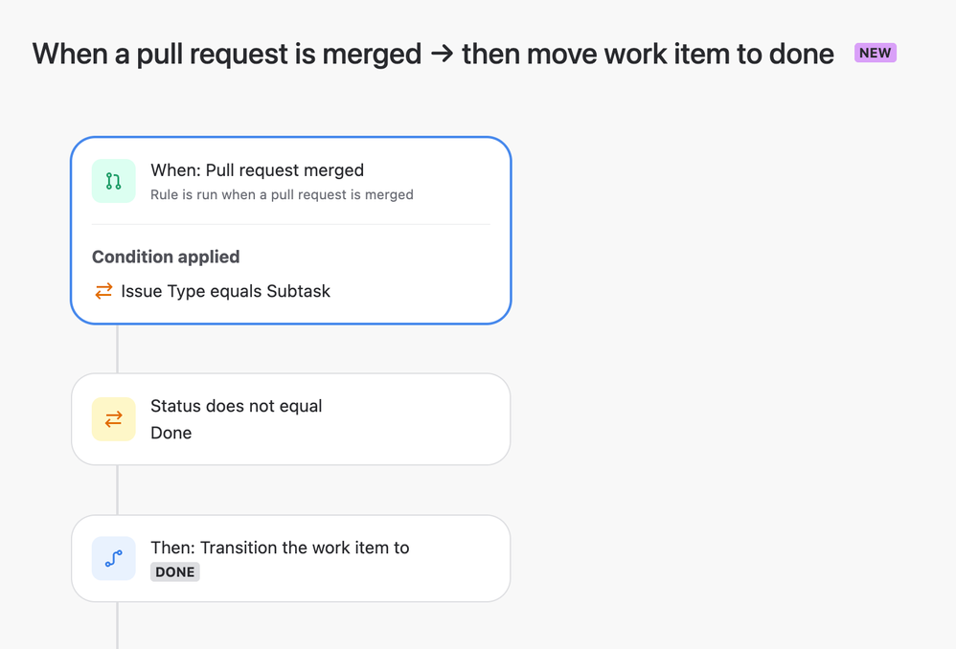The image size is (956, 649).
Task: Click the yellow Status condition icon
Action: 113,419
